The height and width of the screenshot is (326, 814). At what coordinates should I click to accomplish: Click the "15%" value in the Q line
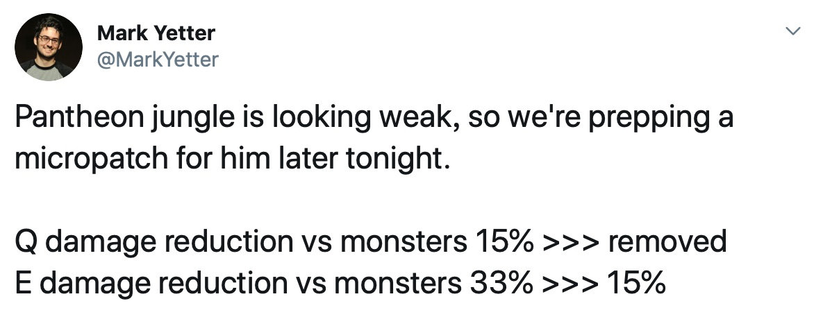click(503, 242)
